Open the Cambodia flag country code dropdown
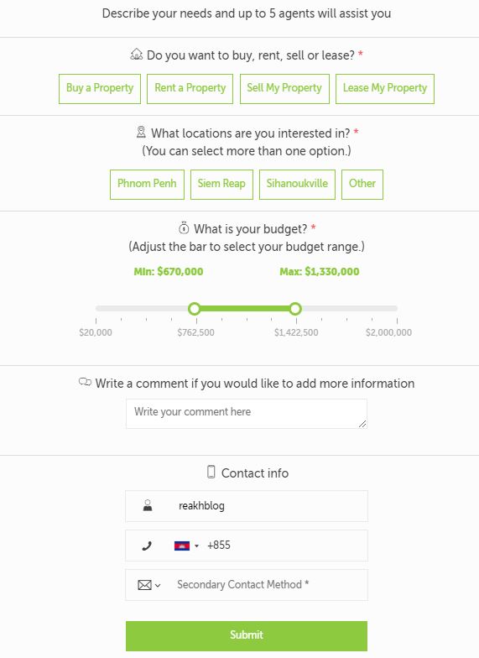Screen dimensions: 479x658 [186, 546]
